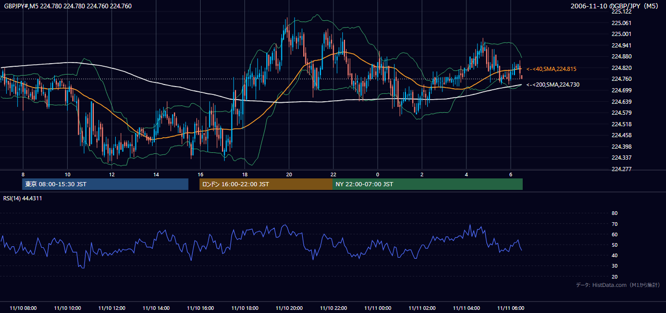Viewport: 666px width, 313px height.
Task: Click the RSI(14) 44.4311 indicator label
Action: point(23,198)
